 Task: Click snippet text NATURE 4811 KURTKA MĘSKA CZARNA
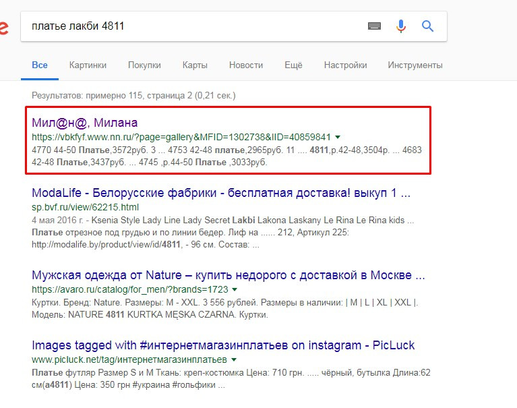[152, 315]
